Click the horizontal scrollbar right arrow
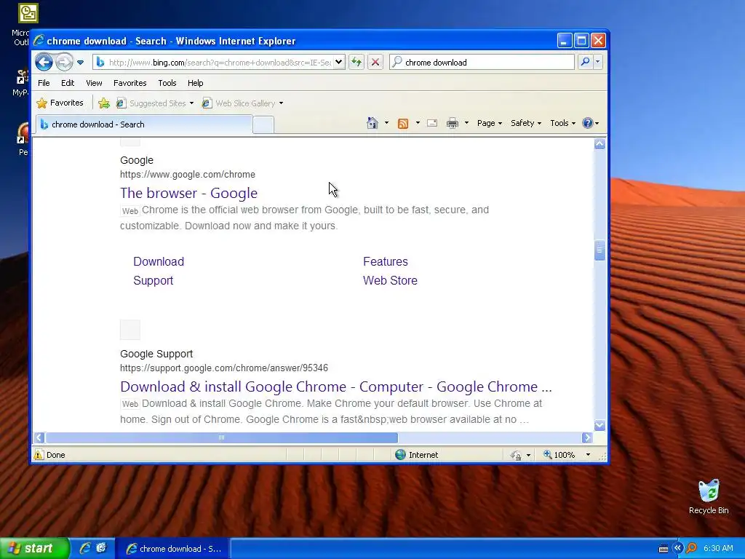This screenshot has width=745, height=559. [x=587, y=437]
